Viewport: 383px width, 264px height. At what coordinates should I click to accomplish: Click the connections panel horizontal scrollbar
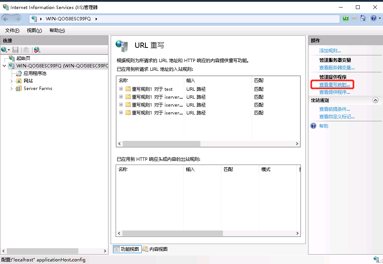click(x=43, y=251)
